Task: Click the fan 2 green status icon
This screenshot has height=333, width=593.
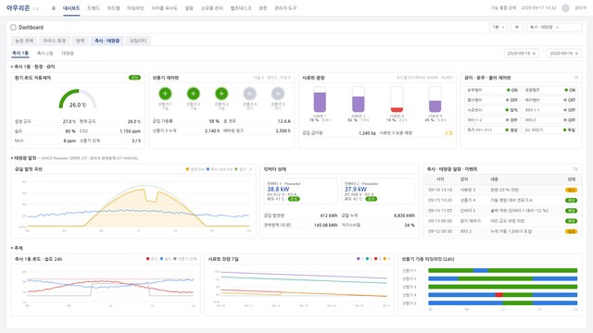Action: pyautogui.click(x=194, y=93)
